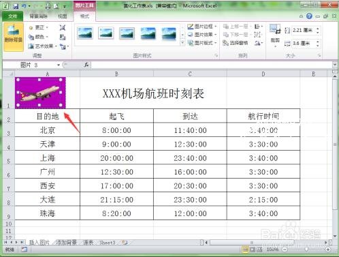339x257 pixels.
Task: Click the Zoom Out minus button
Action: 285,250
